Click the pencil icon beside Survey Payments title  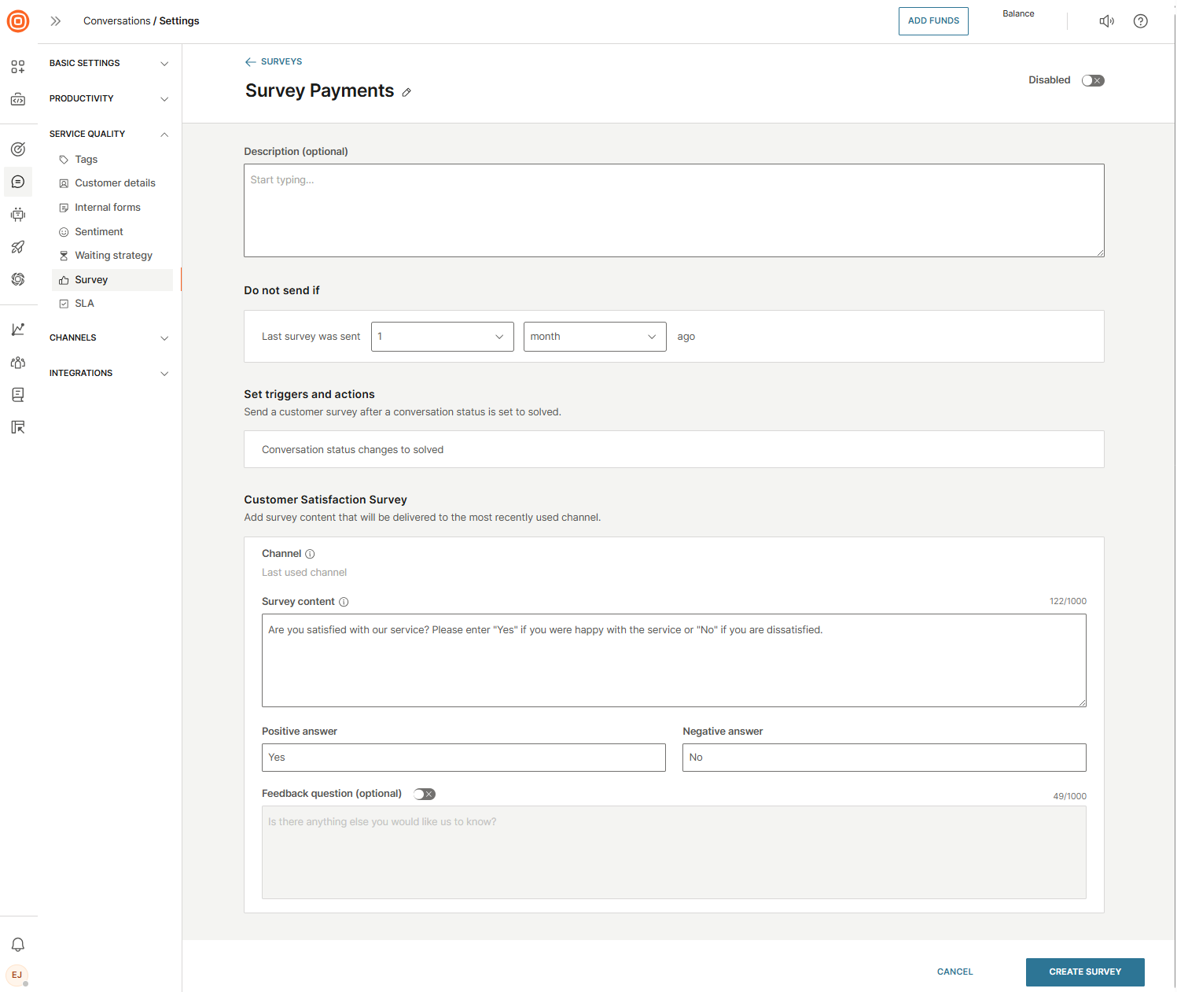tap(406, 93)
